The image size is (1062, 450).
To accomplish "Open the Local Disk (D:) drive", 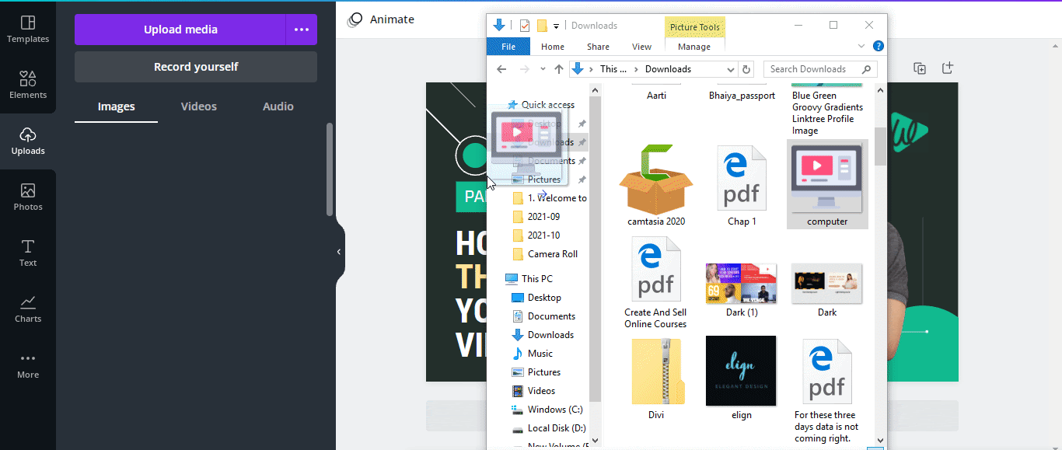I will 549,428.
